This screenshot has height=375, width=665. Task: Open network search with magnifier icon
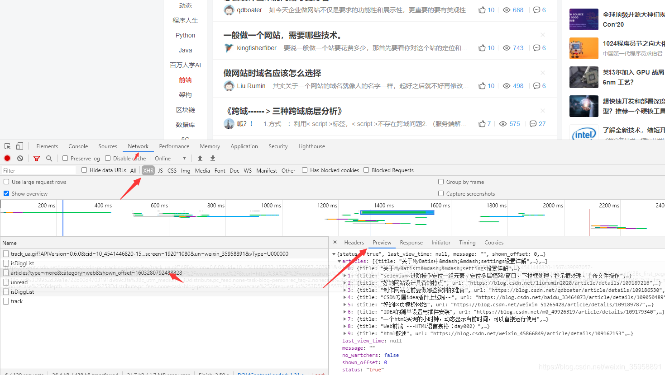[x=49, y=158]
